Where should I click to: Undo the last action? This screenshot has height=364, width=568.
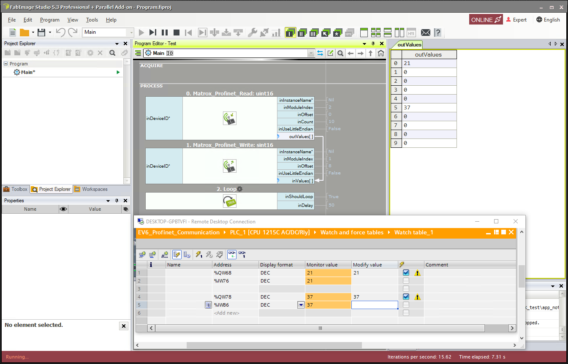tap(61, 33)
